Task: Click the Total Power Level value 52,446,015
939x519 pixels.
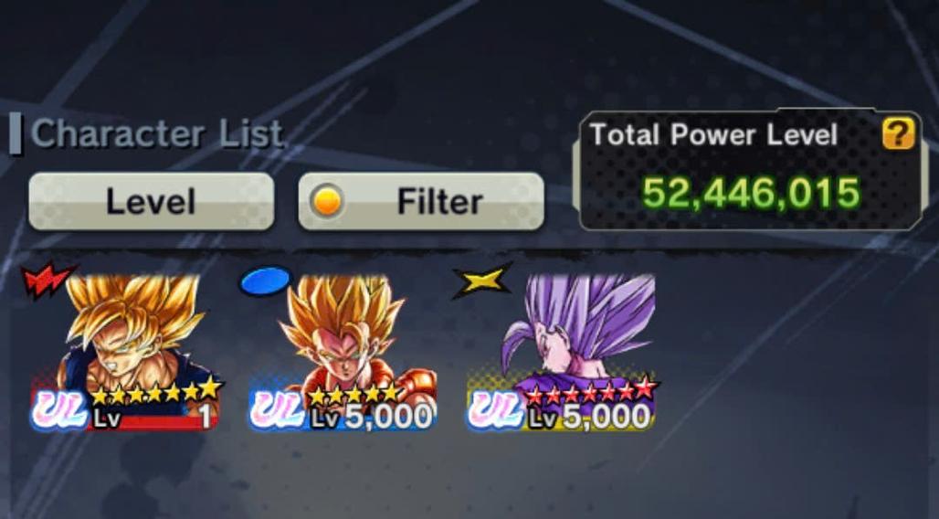Action: point(752,193)
